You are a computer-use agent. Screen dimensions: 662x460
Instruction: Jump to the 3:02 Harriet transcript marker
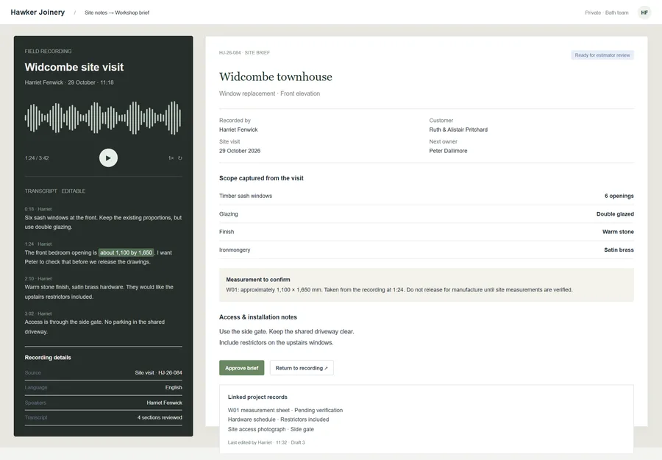coord(38,314)
